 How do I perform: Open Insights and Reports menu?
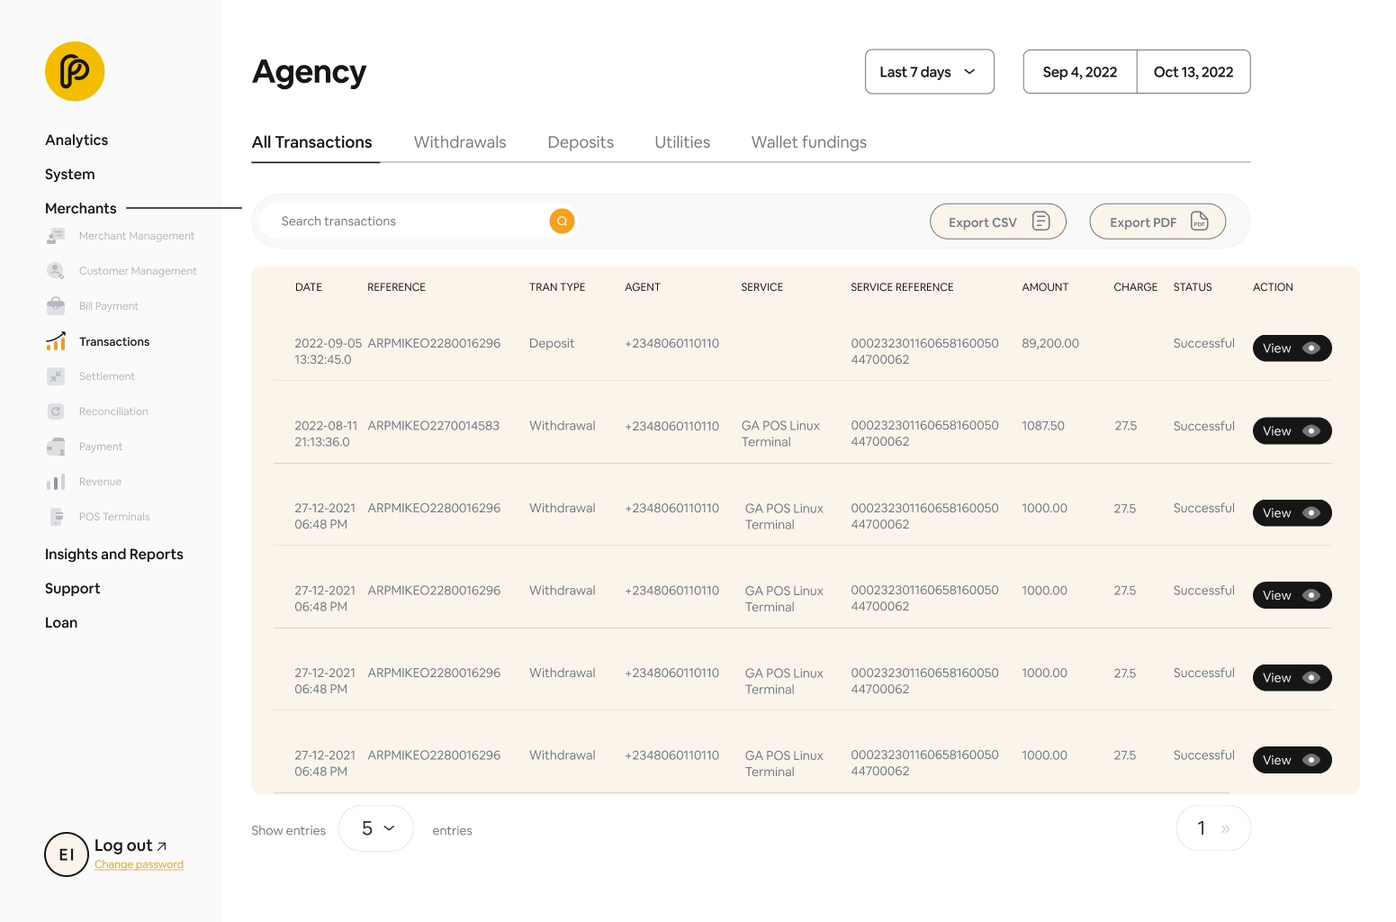point(114,555)
